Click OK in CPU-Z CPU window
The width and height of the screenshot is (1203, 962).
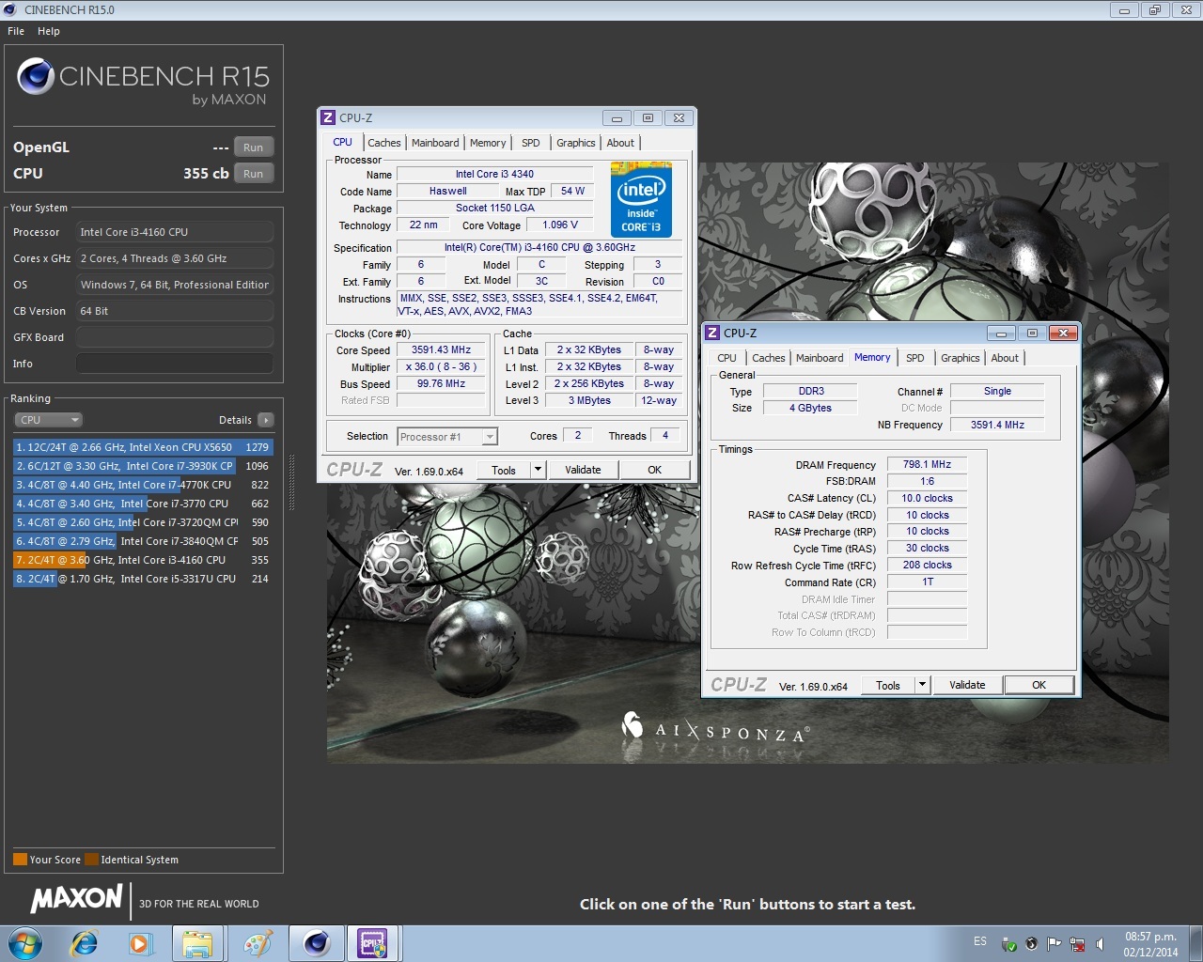(x=655, y=470)
